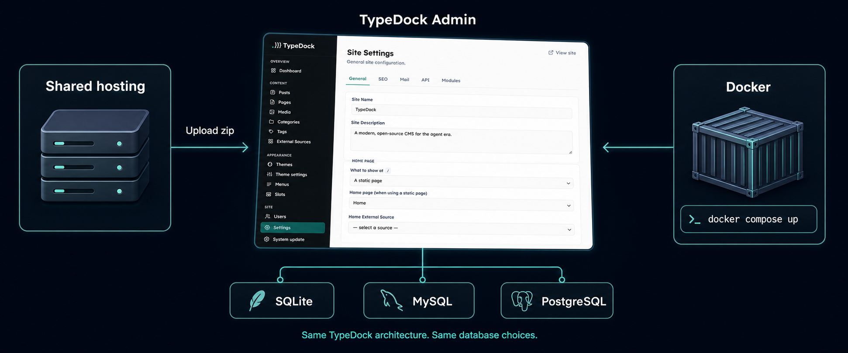Click the "Site Description" field label

(368, 123)
